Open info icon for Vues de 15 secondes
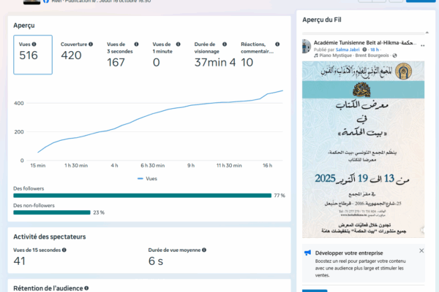The width and height of the screenshot is (439, 292). (x=64, y=250)
